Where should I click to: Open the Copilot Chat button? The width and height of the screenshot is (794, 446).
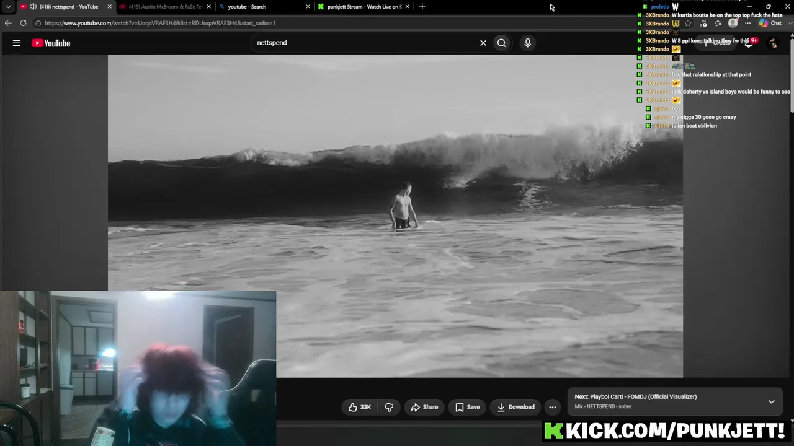[x=770, y=24]
